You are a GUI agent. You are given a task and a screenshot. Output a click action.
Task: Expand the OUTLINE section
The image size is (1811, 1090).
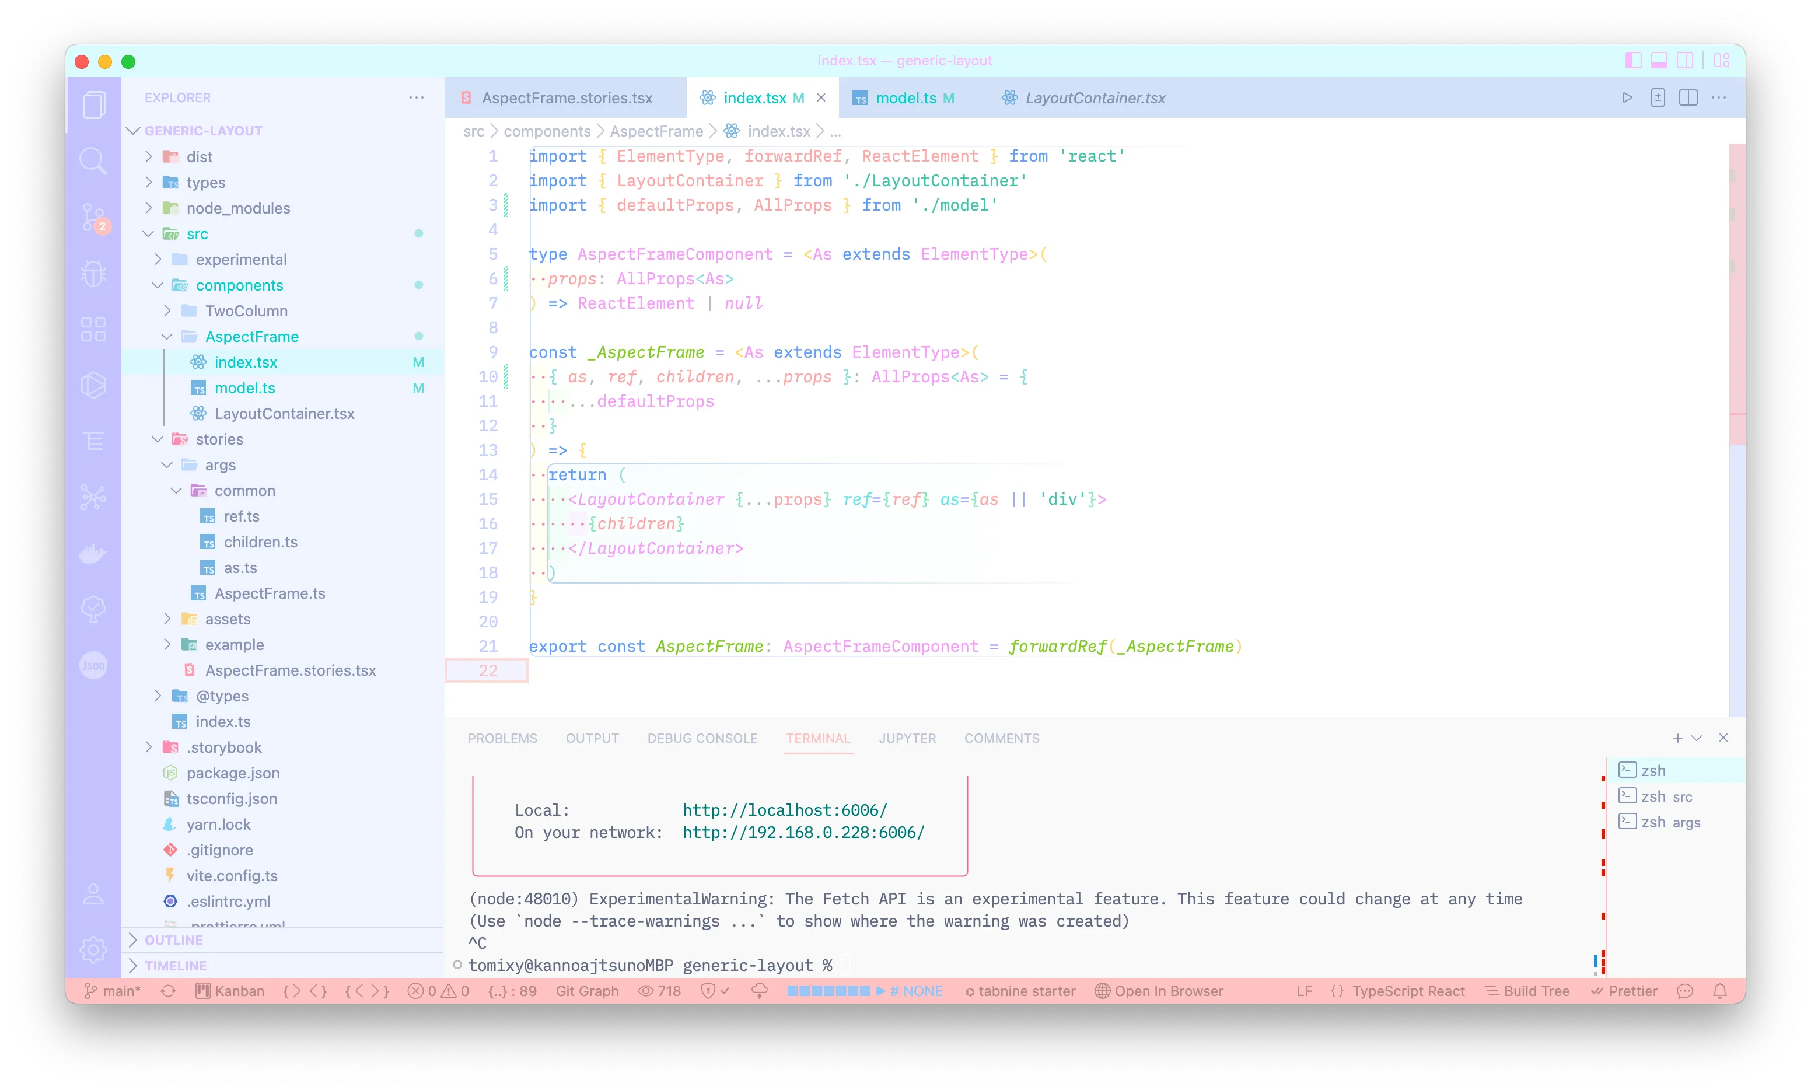pos(173,940)
